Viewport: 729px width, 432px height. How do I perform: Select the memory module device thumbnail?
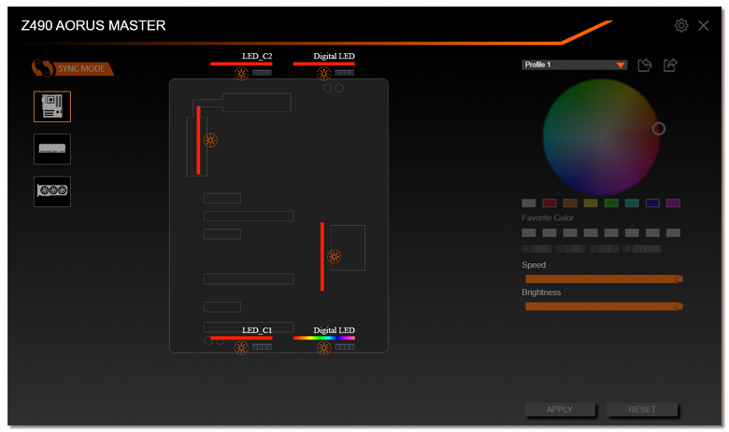coord(52,149)
